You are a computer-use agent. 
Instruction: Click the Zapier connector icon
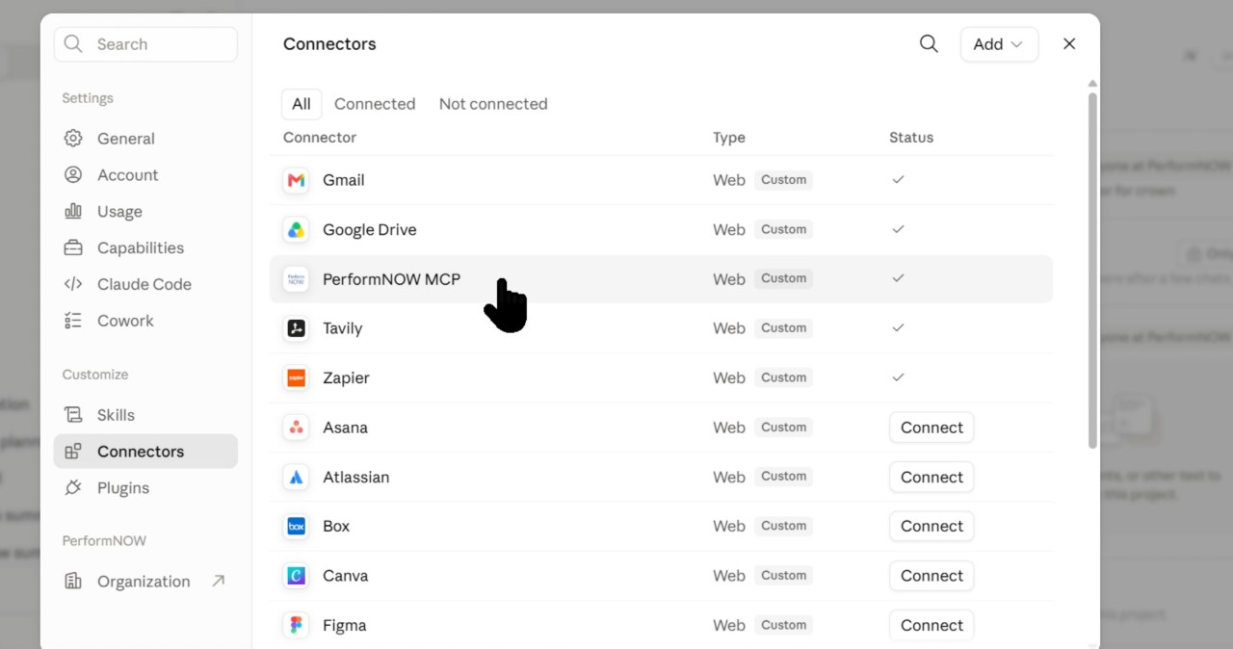pyautogui.click(x=296, y=378)
